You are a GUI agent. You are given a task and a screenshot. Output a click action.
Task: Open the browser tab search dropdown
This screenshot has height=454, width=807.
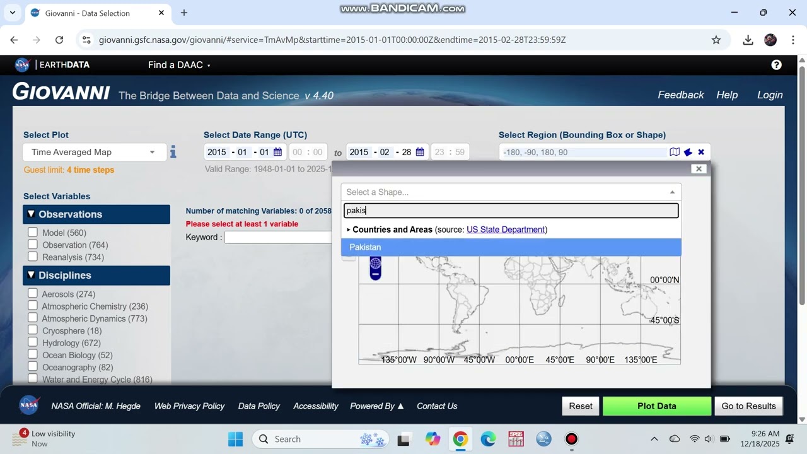pos(12,13)
